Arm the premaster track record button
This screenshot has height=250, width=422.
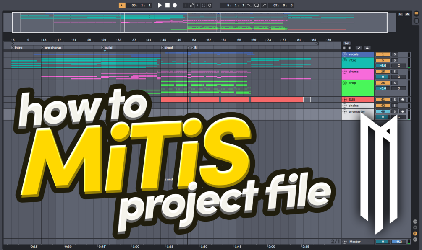(x=403, y=111)
